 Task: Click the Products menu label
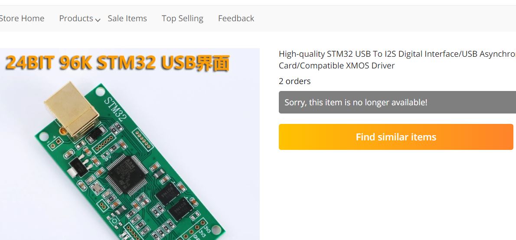tap(76, 18)
